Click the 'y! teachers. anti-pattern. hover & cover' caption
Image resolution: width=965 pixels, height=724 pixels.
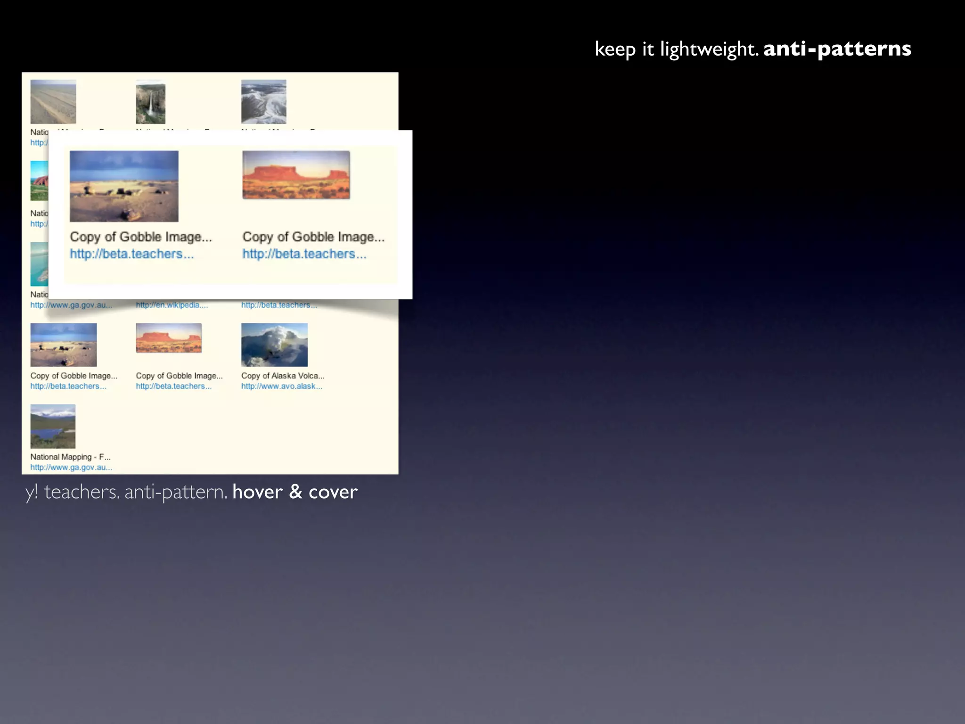191,493
